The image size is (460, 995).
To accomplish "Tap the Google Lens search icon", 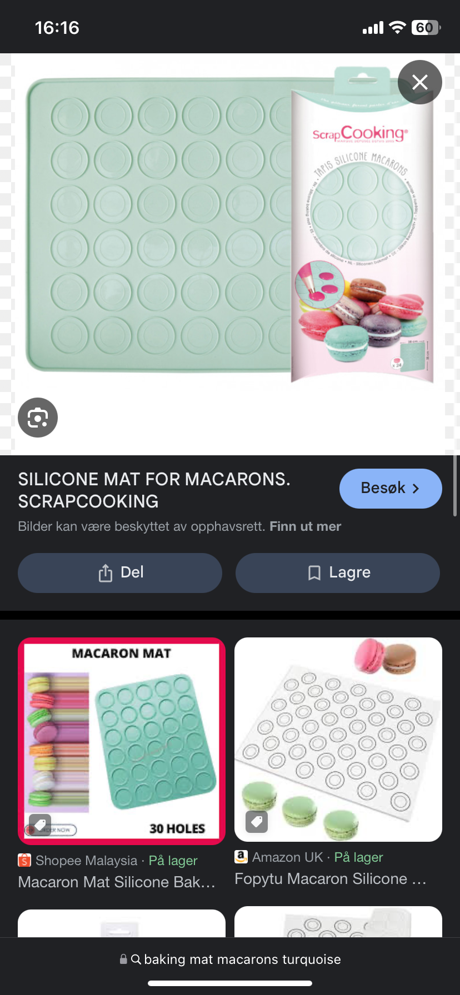I will coord(38,418).
